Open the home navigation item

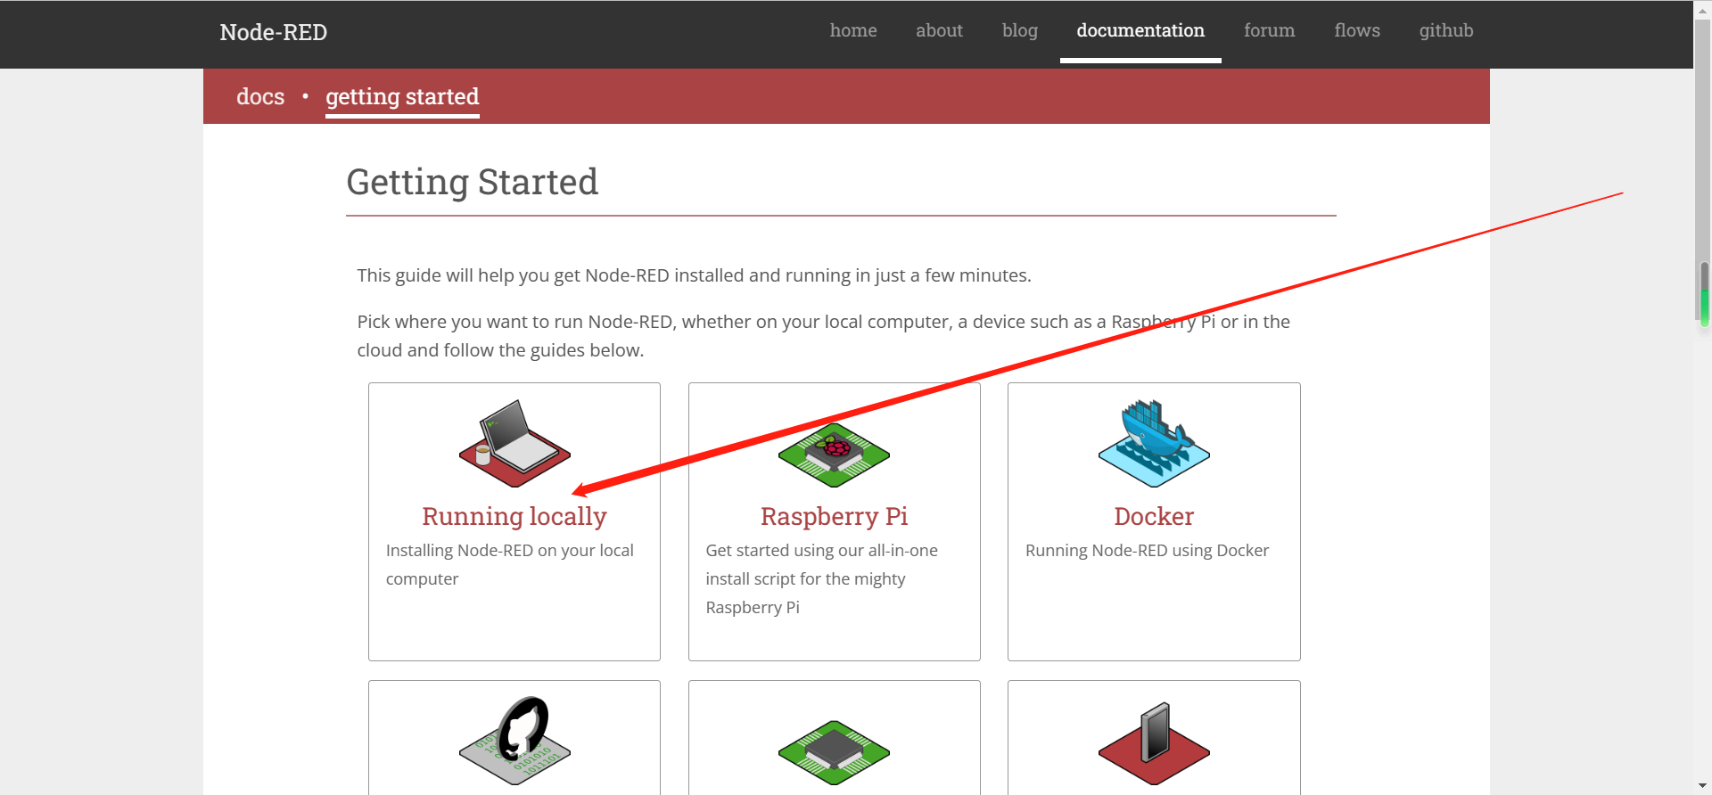pyautogui.click(x=853, y=30)
